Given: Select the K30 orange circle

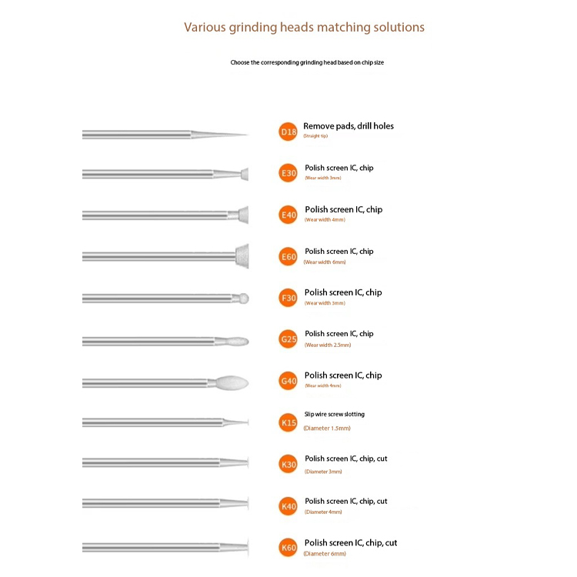Looking at the screenshot, I should pyautogui.click(x=288, y=465).
